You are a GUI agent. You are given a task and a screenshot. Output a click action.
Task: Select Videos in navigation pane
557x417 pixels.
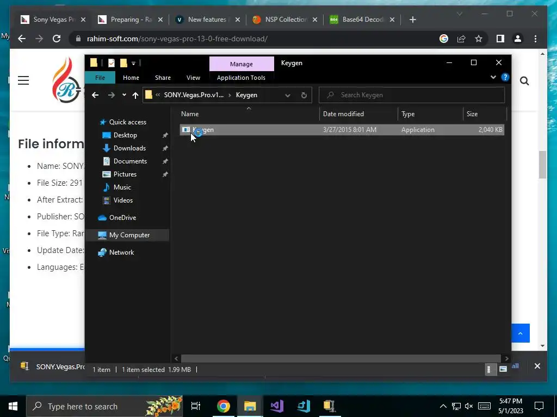123,200
